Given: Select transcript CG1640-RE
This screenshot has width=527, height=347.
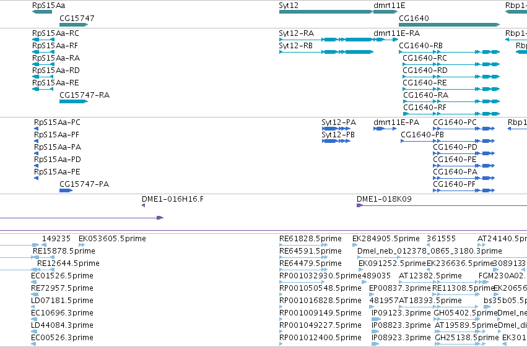Looking at the screenshot, I should click(x=425, y=83).
